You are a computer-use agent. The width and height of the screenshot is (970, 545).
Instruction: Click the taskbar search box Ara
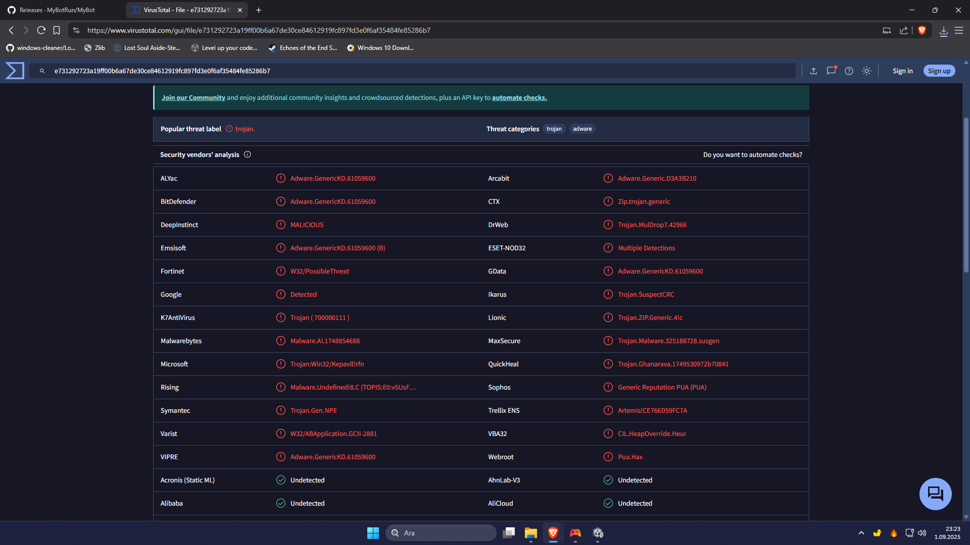(x=441, y=533)
